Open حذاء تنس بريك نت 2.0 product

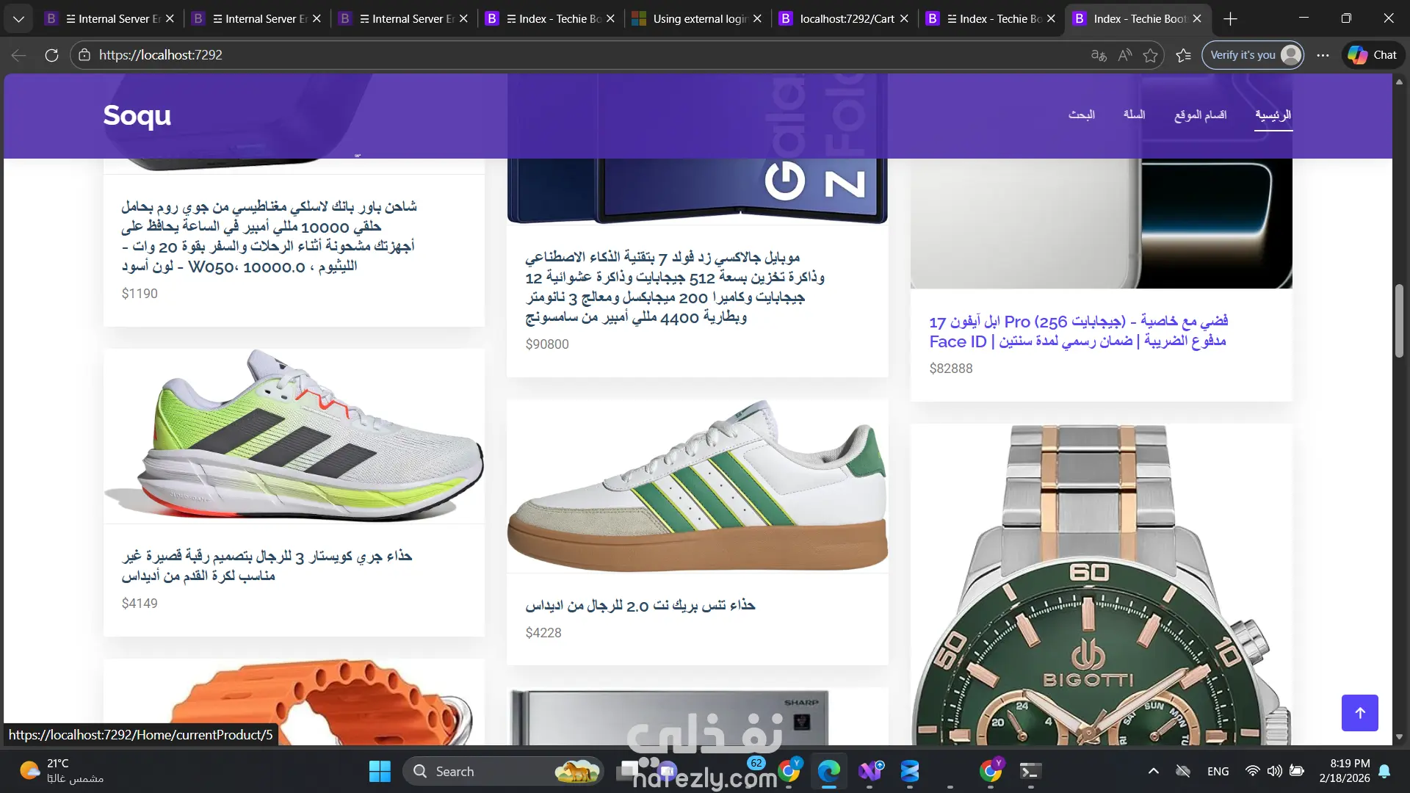pyautogui.click(x=640, y=605)
